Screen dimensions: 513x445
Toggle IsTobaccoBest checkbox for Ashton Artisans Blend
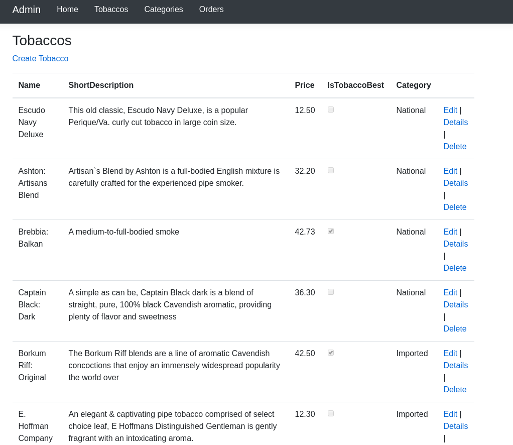click(x=331, y=170)
